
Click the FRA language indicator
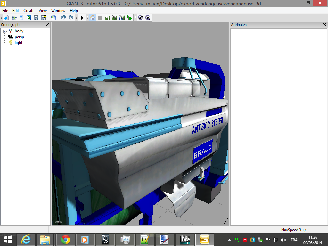(294, 240)
